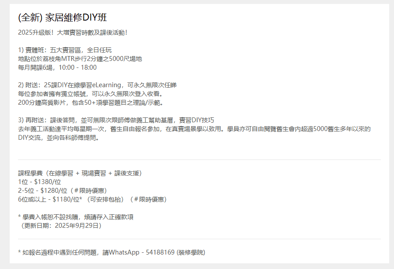Click the eLearning 在線學習 bonus line
This screenshot has height=269, width=394.
(98, 85)
